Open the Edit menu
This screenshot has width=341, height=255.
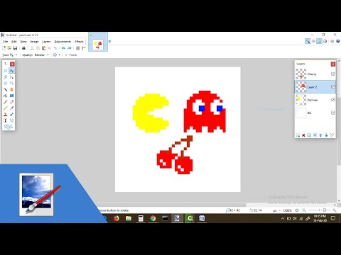pos(14,42)
